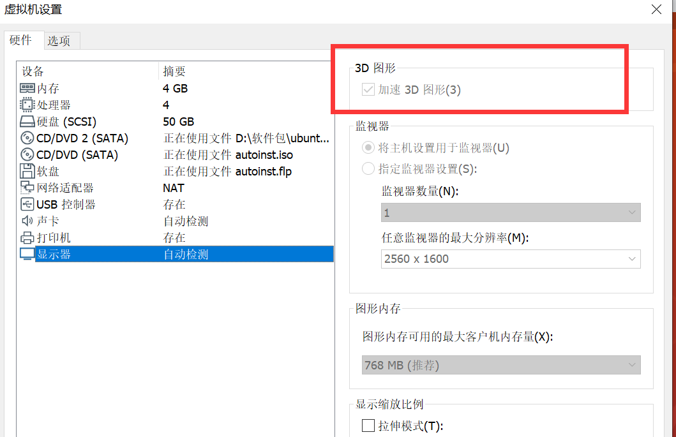Image resolution: width=676 pixels, height=437 pixels.
Task: Select the 显示器 device row
Action: pos(176,255)
